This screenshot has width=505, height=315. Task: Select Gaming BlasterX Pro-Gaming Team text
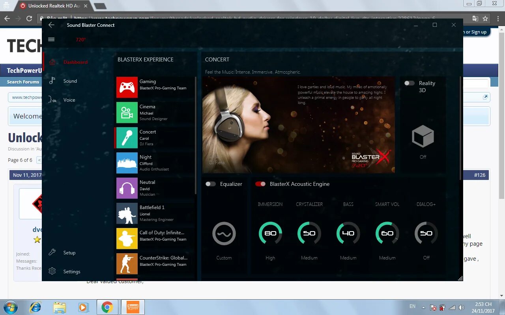coord(163,85)
